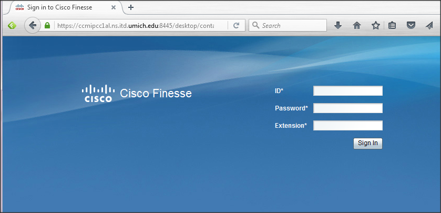Image resolution: width=441 pixels, height=213 pixels.
Task: Click the Password* label
Action: pyautogui.click(x=291, y=108)
